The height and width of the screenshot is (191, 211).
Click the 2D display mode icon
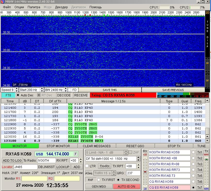(208, 12)
